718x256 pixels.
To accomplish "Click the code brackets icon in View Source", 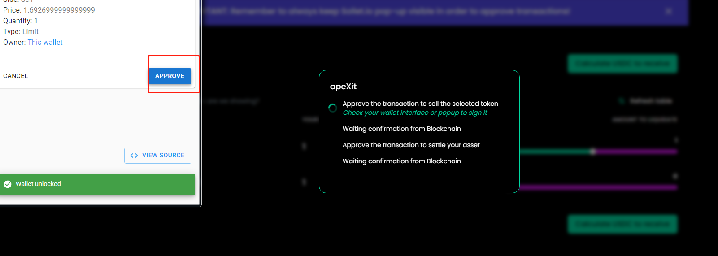I will pyautogui.click(x=134, y=156).
